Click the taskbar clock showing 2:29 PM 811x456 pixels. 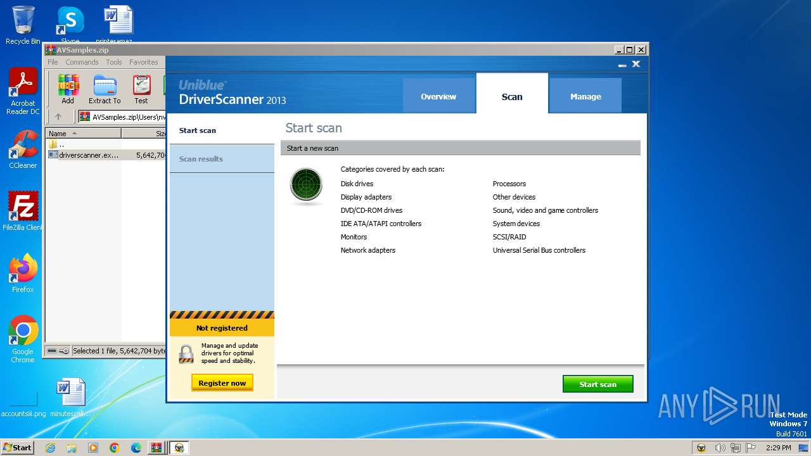click(778, 448)
